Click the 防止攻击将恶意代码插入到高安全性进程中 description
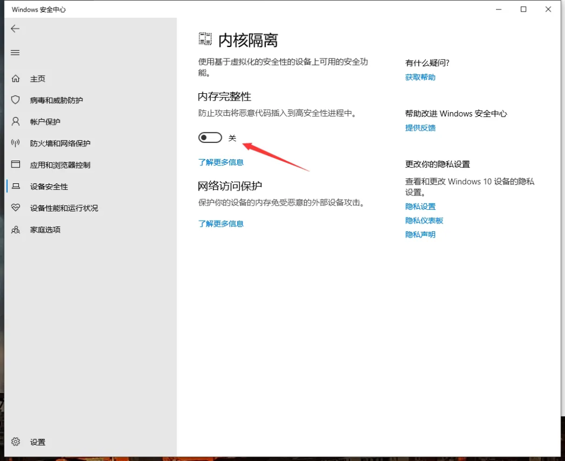 pos(277,113)
